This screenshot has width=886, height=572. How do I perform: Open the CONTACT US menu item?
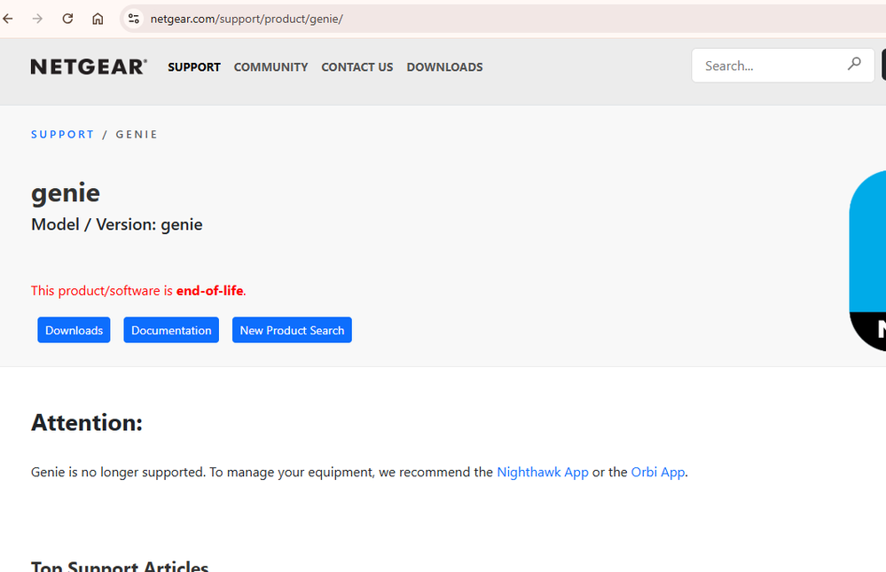[x=357, y=67]
